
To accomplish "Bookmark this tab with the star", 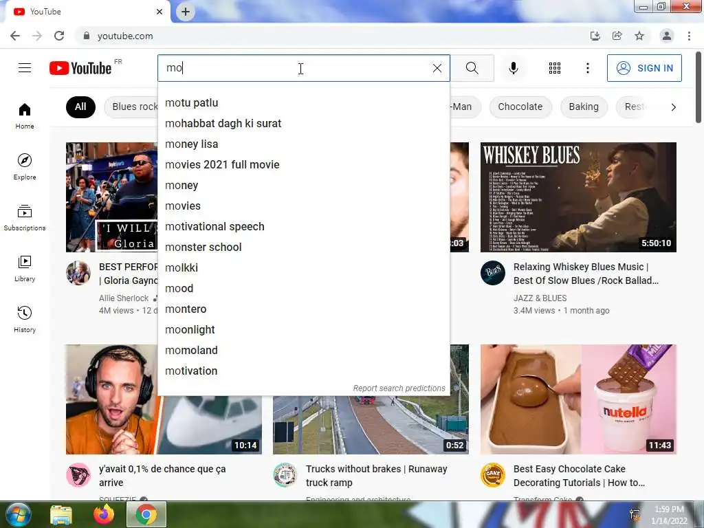I will 639,36.
